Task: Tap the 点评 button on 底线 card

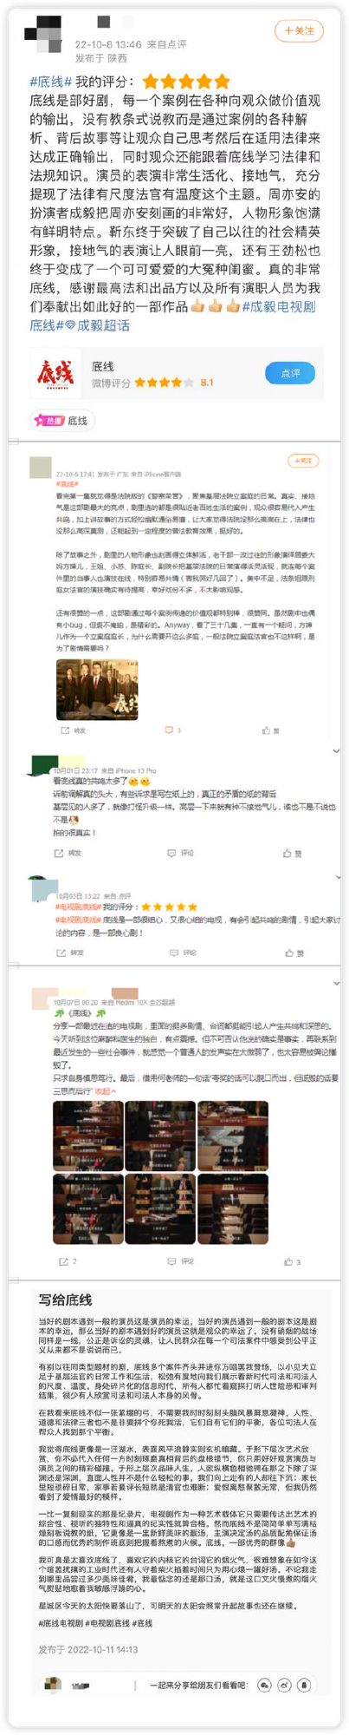Action: click(x=290, y=373)
